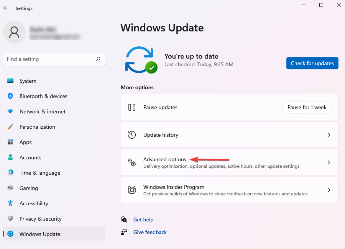Click "Last checked: Today, 9:25 AM" text
This screenshot has width=345, height=249.
click(x=199, y=64)
